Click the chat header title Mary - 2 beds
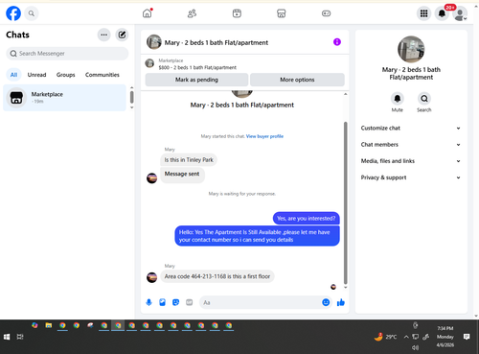This screenshot has width=479, height=354. click(217, 42)
